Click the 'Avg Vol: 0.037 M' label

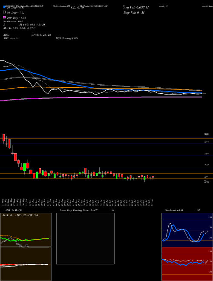136,8
